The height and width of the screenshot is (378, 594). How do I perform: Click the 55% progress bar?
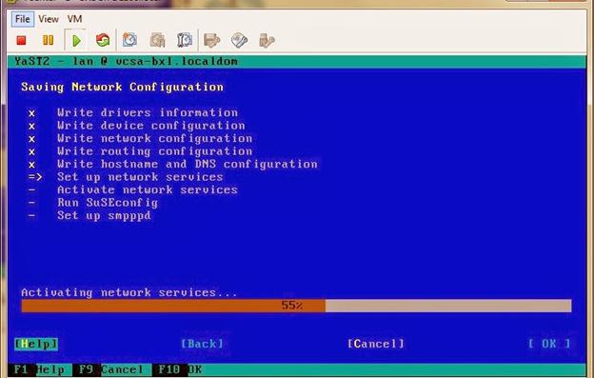coord(296,306)
